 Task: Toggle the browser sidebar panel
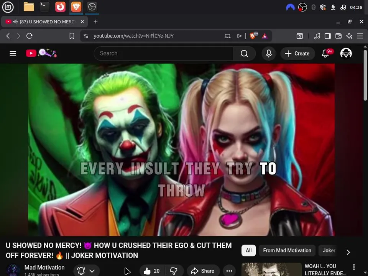click(x=328, y=36)
